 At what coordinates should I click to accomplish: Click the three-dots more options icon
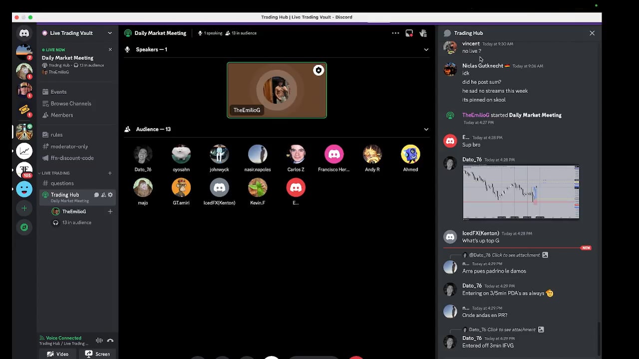pyautogui.click(x=395, y=33)
